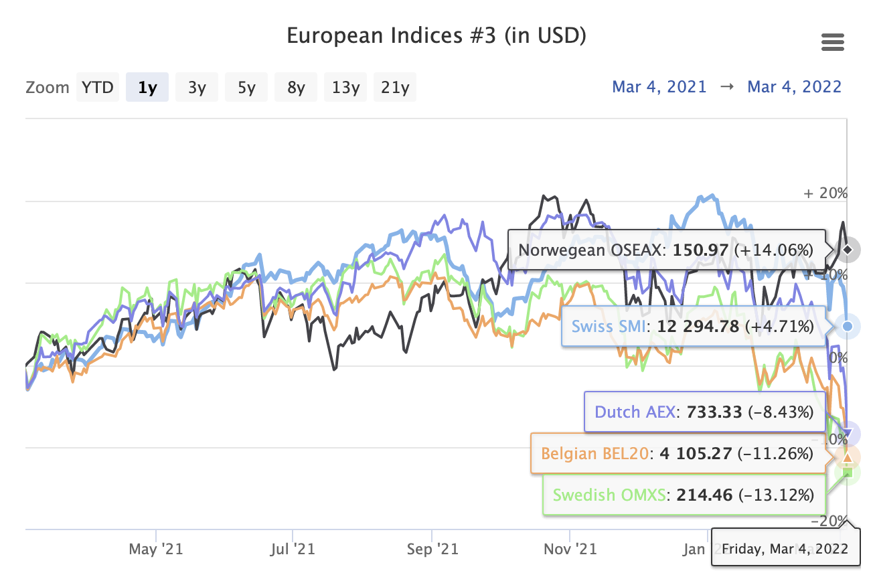Image resolution: width=873 pixels, height=577 pixels.
Task: Edit the end date Mar 4, 2022
Action: click(x=794, y=87)
